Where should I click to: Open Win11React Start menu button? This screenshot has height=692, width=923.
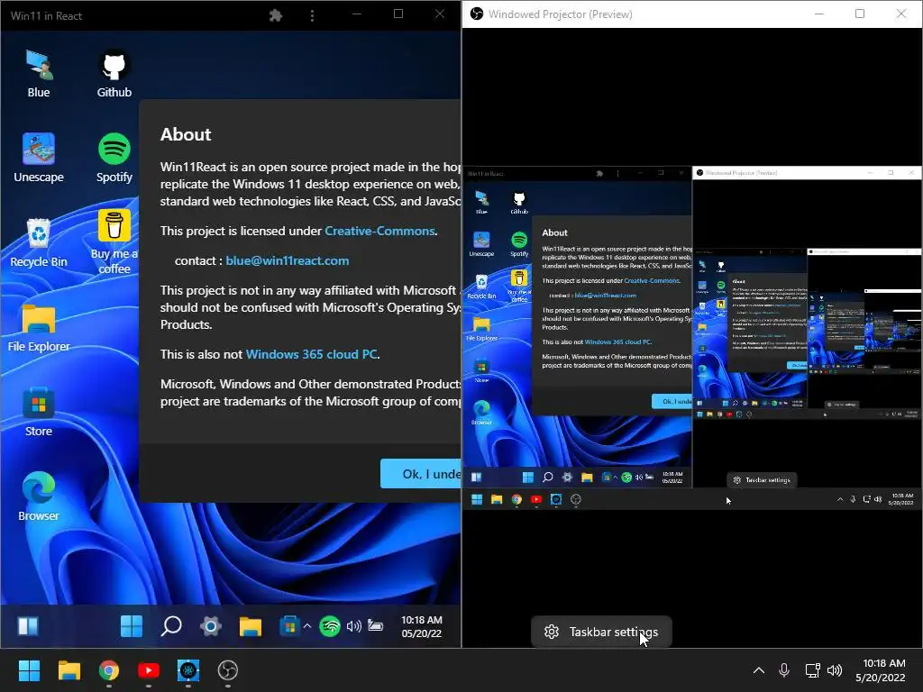[x=132, y=626]
